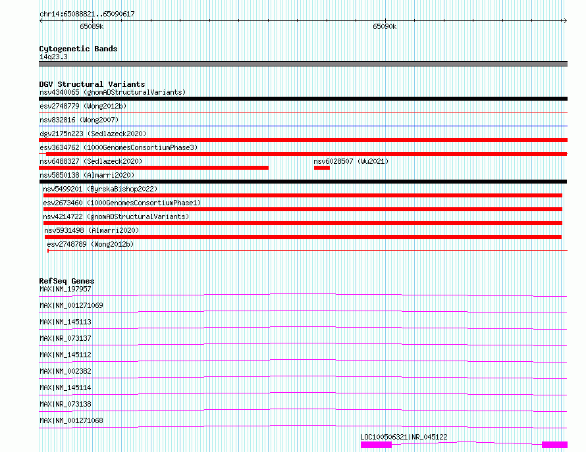Select the nsv5931498 (Almarri2020) variant

pyautogui.click(x=303, y=237)
